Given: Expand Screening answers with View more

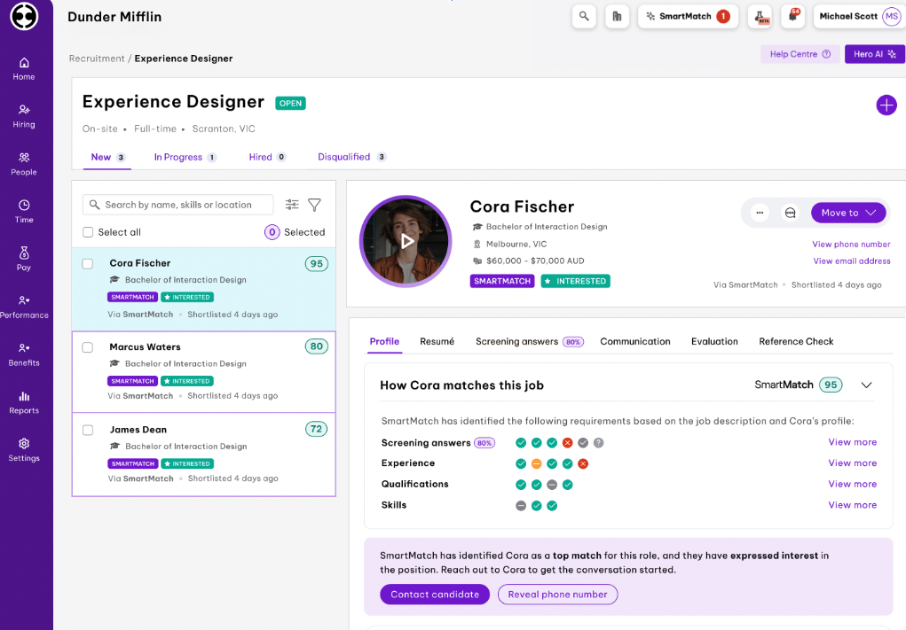Looking at the screenshot, I should point(852,442).
